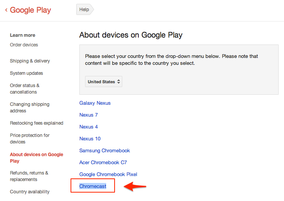Select Shipping & delivery in the sidebar
Image resolution: width=284 pixels, height=201 pixels.
(30, 61)
